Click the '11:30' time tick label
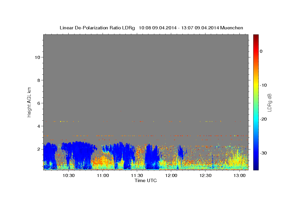This screenshot has width=307, height=204. [x=137, y=175]
